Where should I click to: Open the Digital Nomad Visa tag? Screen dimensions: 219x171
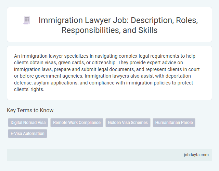[28, 123]
